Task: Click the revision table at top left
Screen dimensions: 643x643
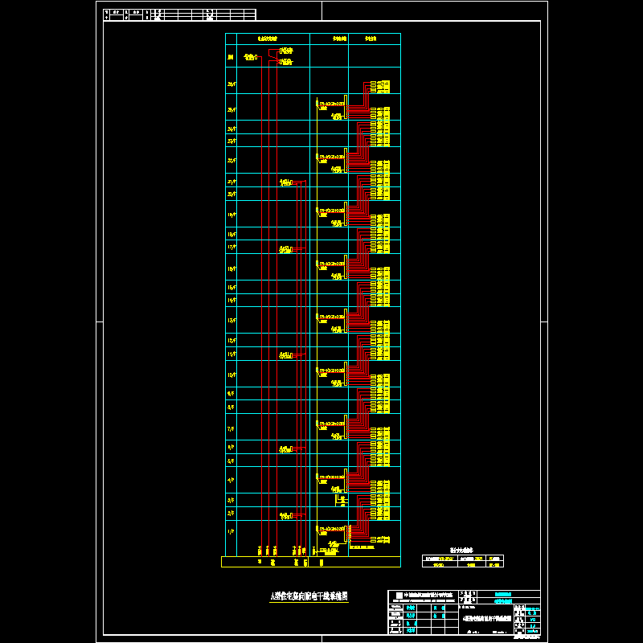Action: pyautogui.click(x=180, y=14)
